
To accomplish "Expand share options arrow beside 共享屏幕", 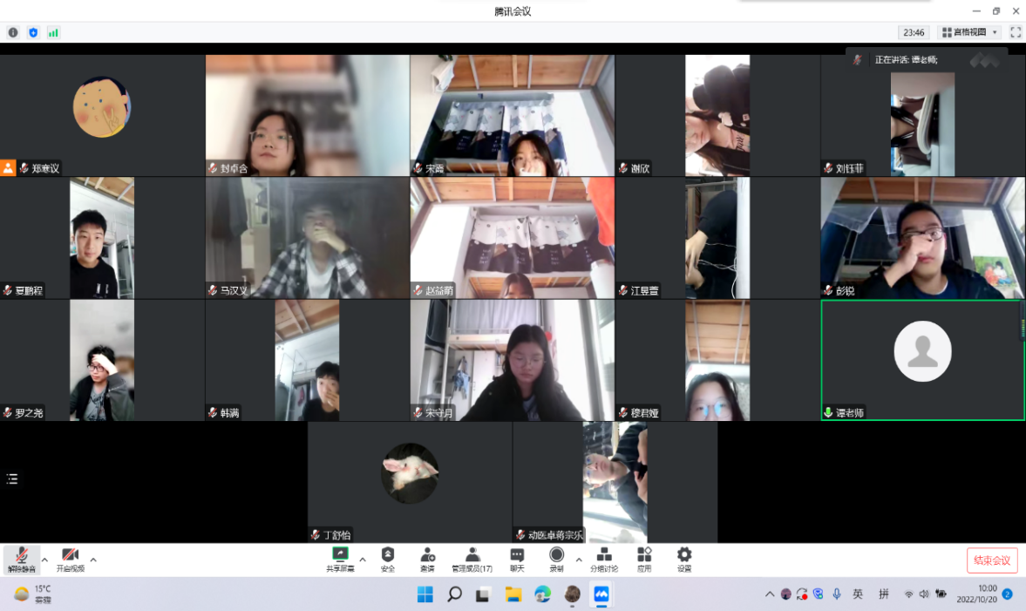I will tap(363, 560).
